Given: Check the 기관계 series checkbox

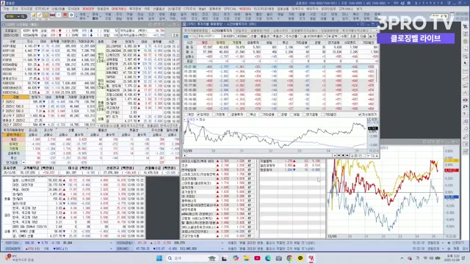Looking at the screenshot, I should click(x=214, y=114).
